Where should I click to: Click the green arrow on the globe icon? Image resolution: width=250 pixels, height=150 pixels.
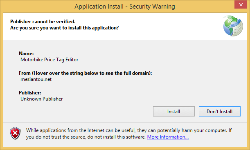[232, 20]
